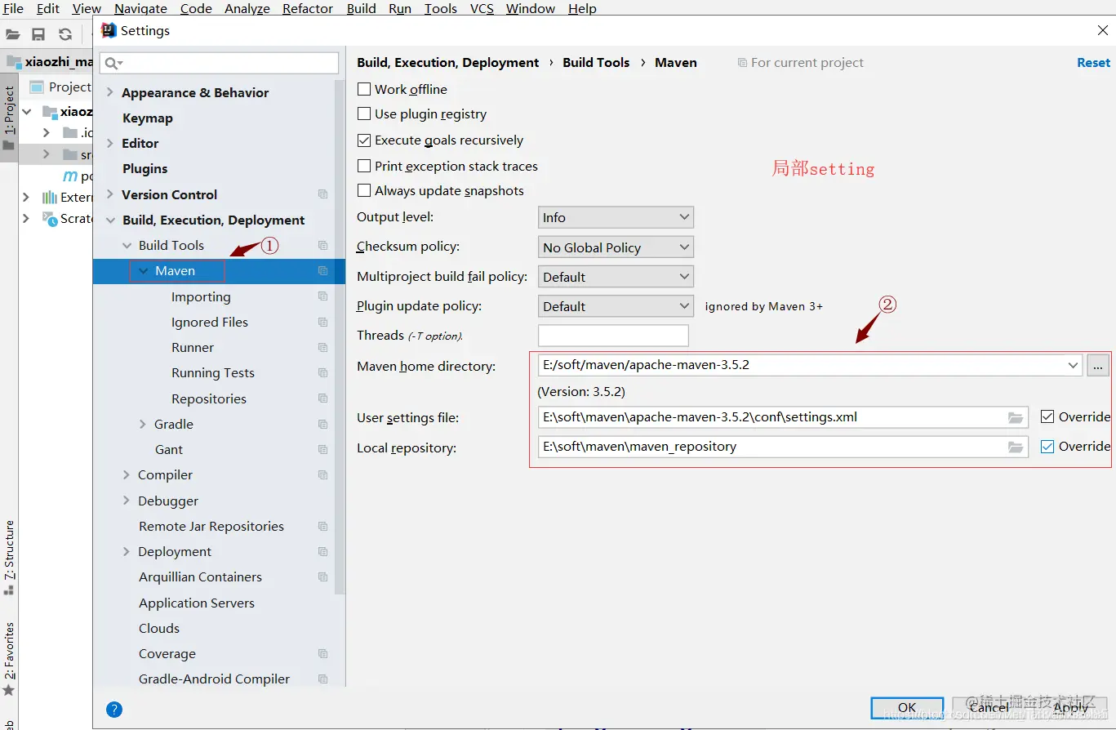
Task: Click the Save All toolbar icon
Action: (x=38, y=34)
